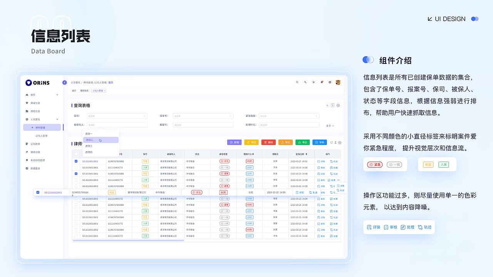Open the settings gear beside the avatar

pos(330,82)
